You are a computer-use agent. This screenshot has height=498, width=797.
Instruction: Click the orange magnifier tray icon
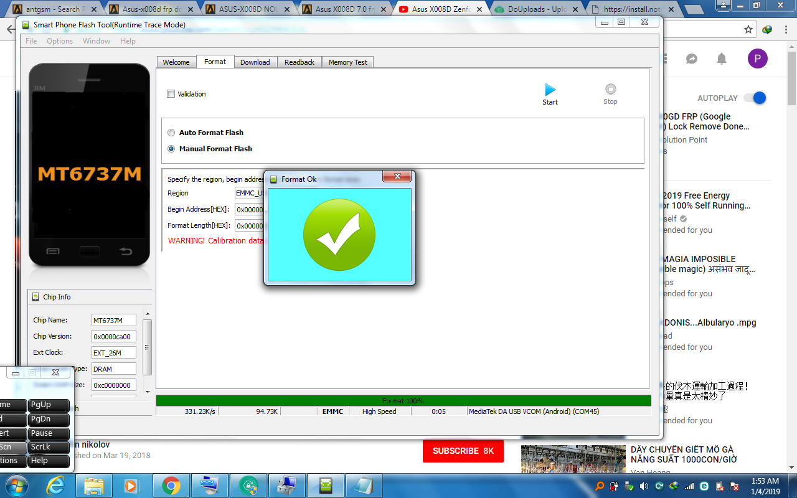point(600,486)
